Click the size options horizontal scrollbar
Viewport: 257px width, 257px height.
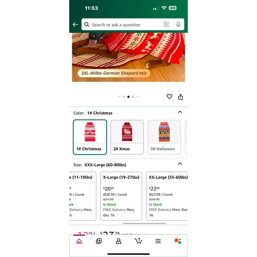[x=144, y=223]
